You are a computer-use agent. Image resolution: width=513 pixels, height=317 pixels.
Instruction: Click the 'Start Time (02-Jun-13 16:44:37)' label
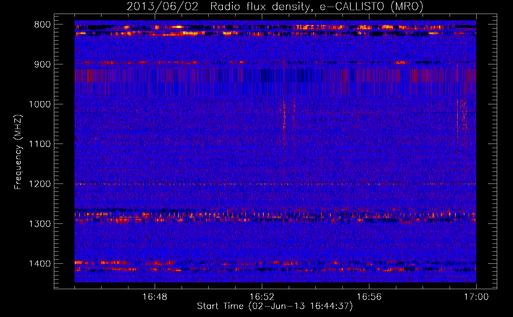275,306
